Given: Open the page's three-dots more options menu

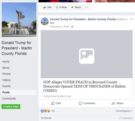Looking at the screenshot, I should (86, 7).
